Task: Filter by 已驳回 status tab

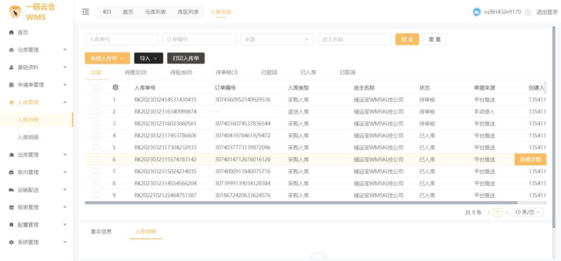Action: (x=269, y=72)
